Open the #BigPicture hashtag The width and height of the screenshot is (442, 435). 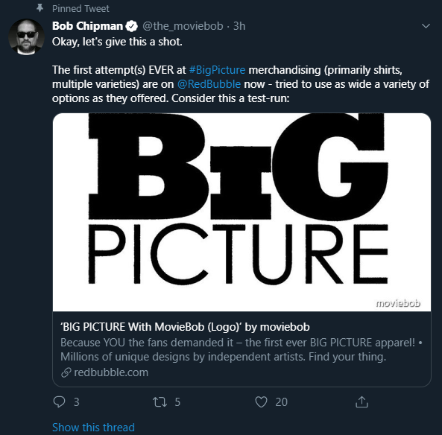(217, 70)
